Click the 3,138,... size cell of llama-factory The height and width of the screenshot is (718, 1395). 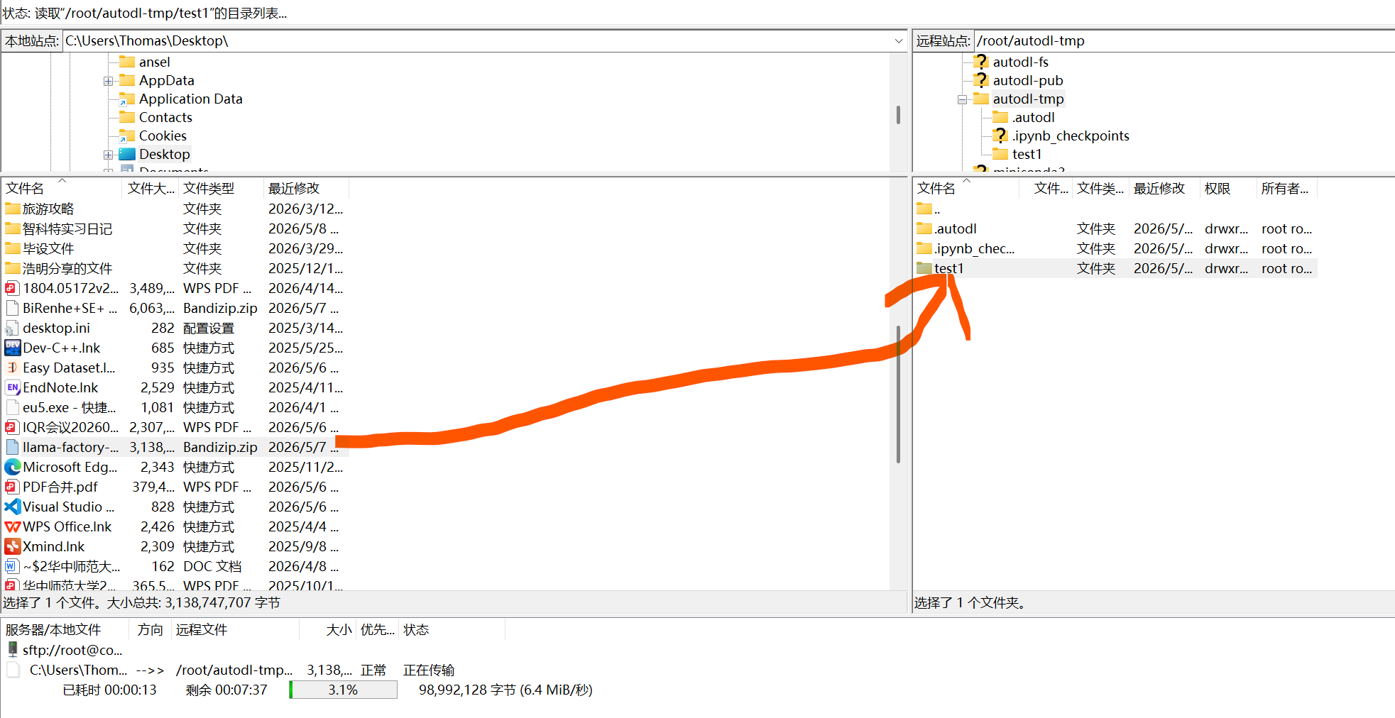click(x=151, y=447)
